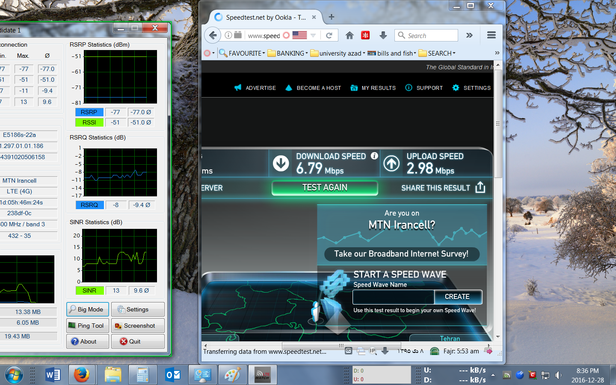Select the Speedtest.net by Ookla tab
This screenshot has width=616, height=385.
click(x=265, y=17)
